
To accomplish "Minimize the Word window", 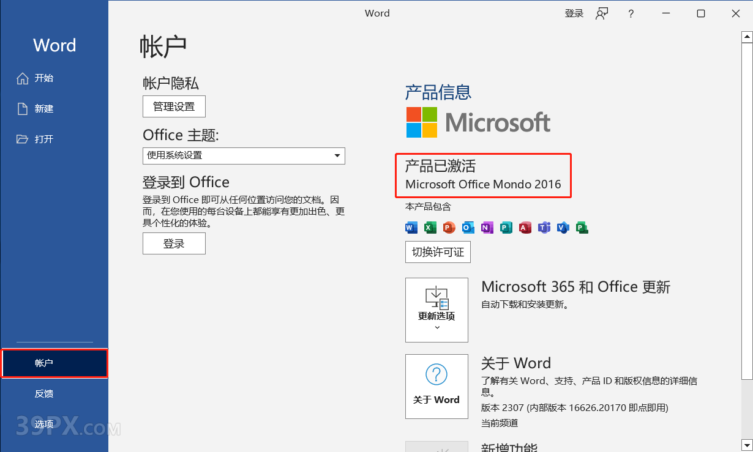I will coord(665,13).
